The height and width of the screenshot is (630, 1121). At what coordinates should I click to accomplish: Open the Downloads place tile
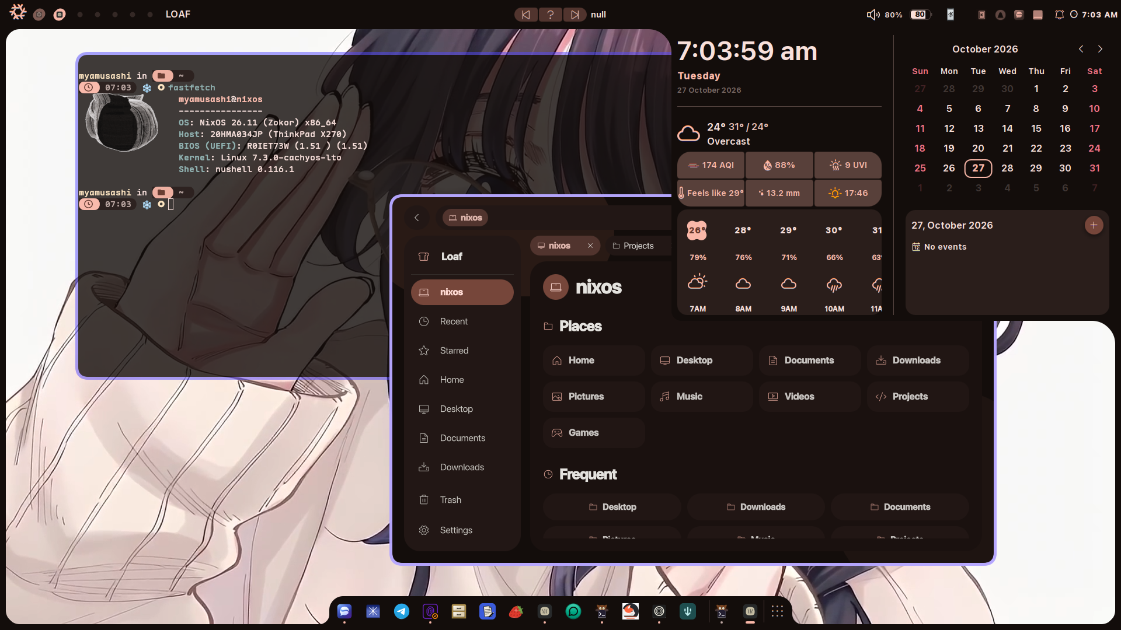(918, 360)
